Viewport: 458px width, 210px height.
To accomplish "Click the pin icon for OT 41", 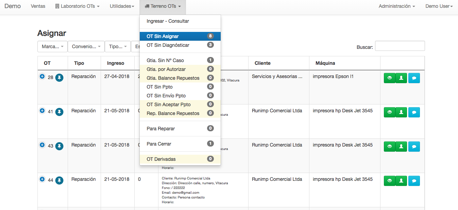I will coord(60,112).
